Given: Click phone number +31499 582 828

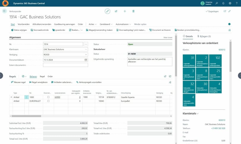Looking at the screenshot, I should tap(218, 128).
